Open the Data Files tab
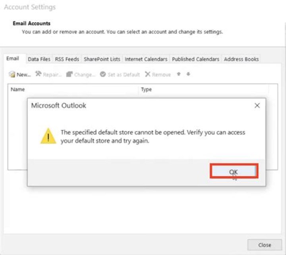Screen dimensions: 286x255 pyautogui.click(x=39, y=59)
